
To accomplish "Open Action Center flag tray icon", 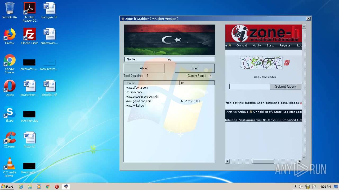I will (x=314, y=187).
